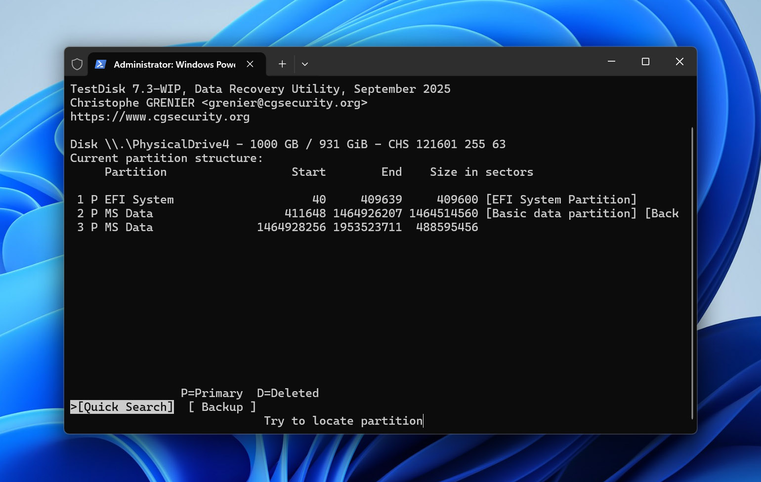Close the Administrator: Windows PowerShell tab
Viewport: 761px width, 482px height.
(250, 64)
